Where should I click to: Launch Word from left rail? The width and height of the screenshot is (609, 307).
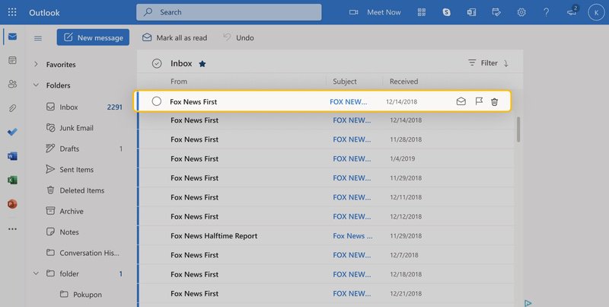pos(12,156)
